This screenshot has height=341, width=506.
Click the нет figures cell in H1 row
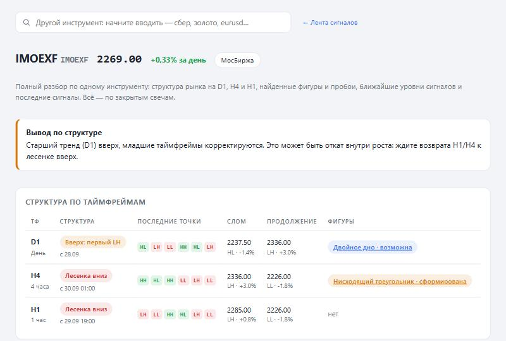pyautogui.click(x=333, y=314)
